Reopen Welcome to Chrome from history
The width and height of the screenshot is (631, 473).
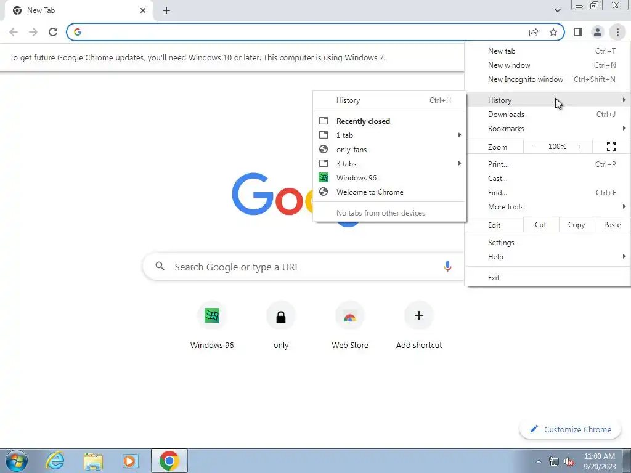(389, 192)
